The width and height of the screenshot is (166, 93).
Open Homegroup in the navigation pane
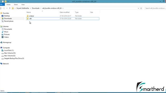tap(7, 42)
